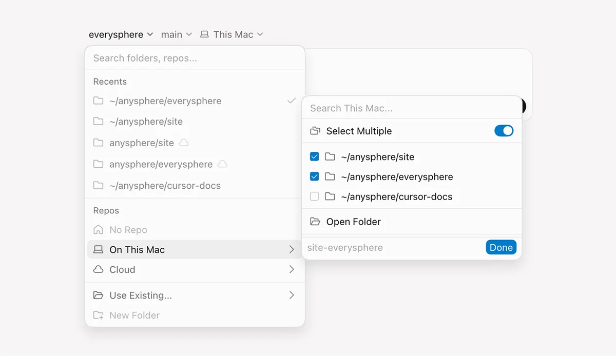The height and width of the screenshot is (356, 616).
Task: Click the cloud icon next to anysphere/site
Action: (x=183, y=143)
